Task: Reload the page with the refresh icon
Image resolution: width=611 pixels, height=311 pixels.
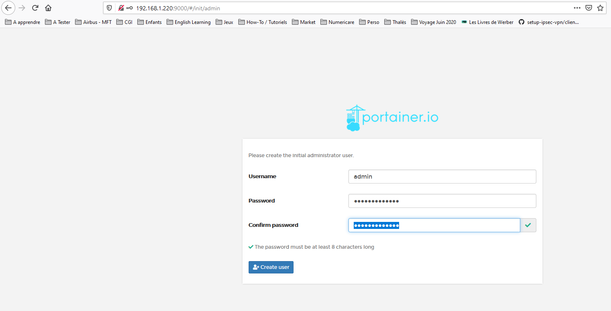Action: click(x=35, y=8)
